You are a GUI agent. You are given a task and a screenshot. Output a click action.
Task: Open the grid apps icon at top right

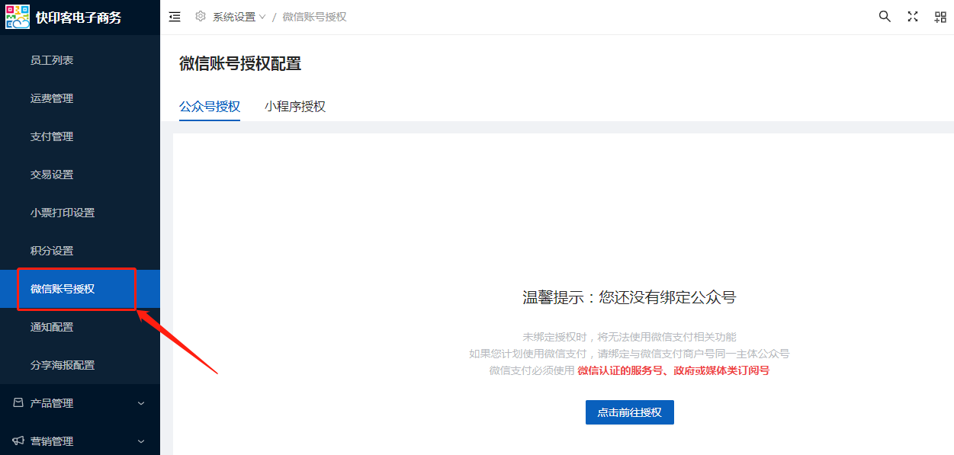940,17
